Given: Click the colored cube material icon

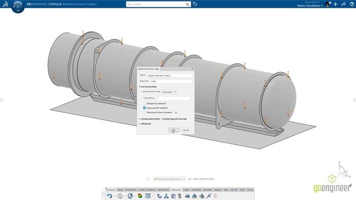Looking at the screenshot, I should click(140, 196).
